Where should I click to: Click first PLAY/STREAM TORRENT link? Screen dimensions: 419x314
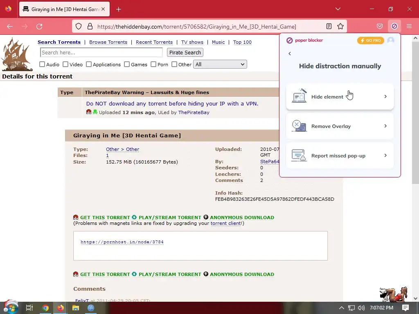pos(170,218)
